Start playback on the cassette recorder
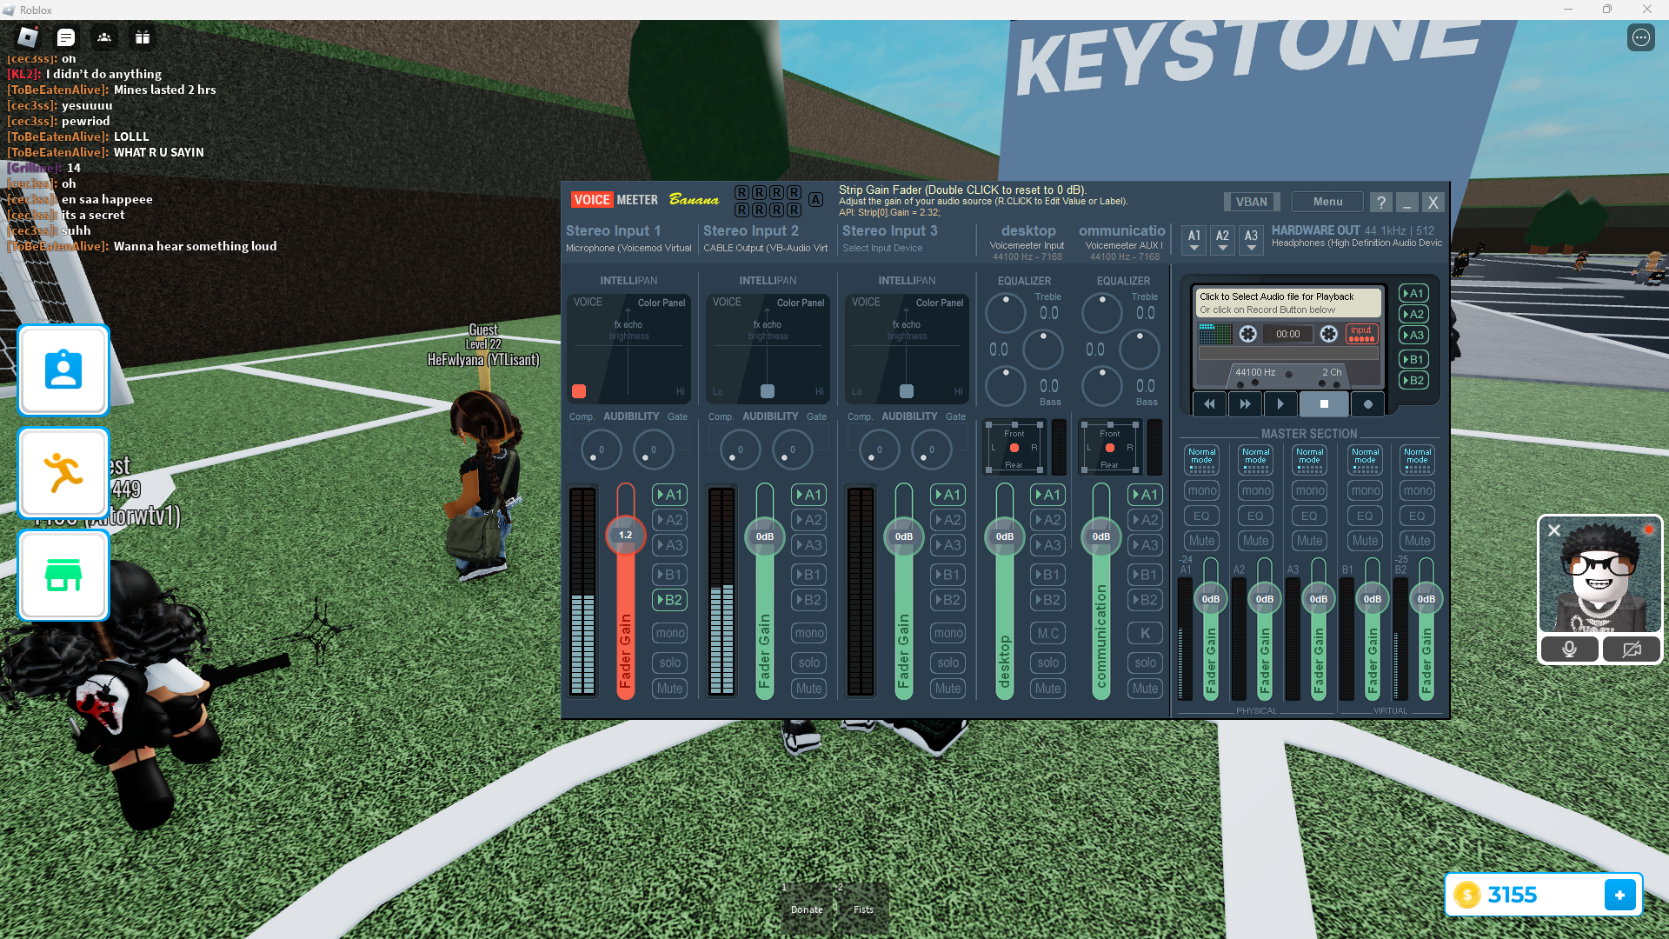 click(1280, 404)
